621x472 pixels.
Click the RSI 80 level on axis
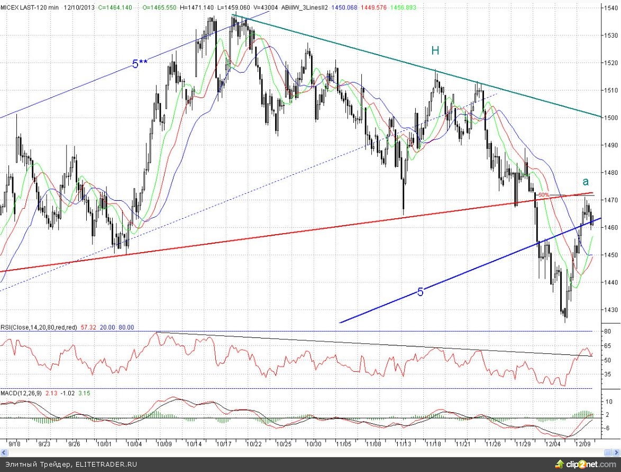pyautogui.click(x=608, y=331)
